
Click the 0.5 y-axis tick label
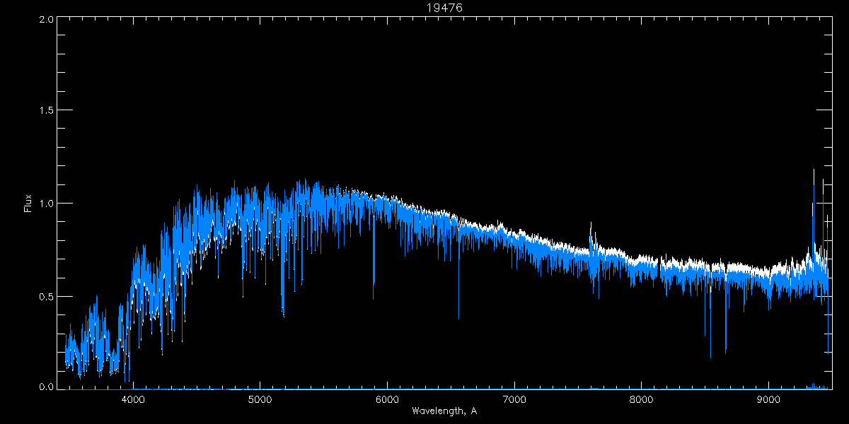pos(46,296)
